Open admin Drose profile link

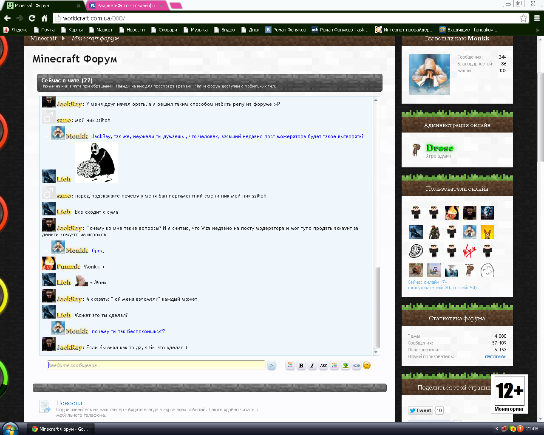tap(440, 148)
